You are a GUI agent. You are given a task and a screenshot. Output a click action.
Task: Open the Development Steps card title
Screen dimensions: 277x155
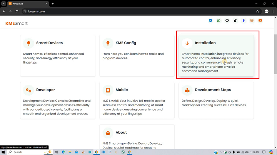[x=213, y=90]
